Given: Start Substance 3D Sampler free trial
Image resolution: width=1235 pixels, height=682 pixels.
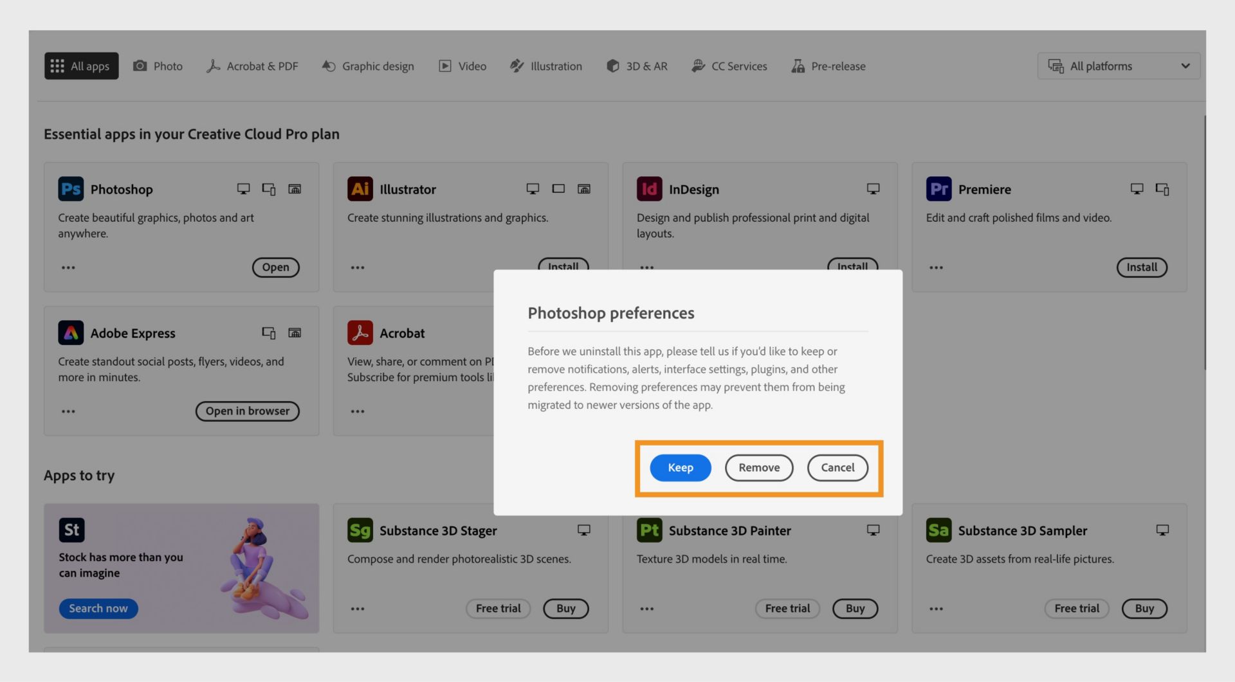Looking at the screenshot, I should point(1077,609).
